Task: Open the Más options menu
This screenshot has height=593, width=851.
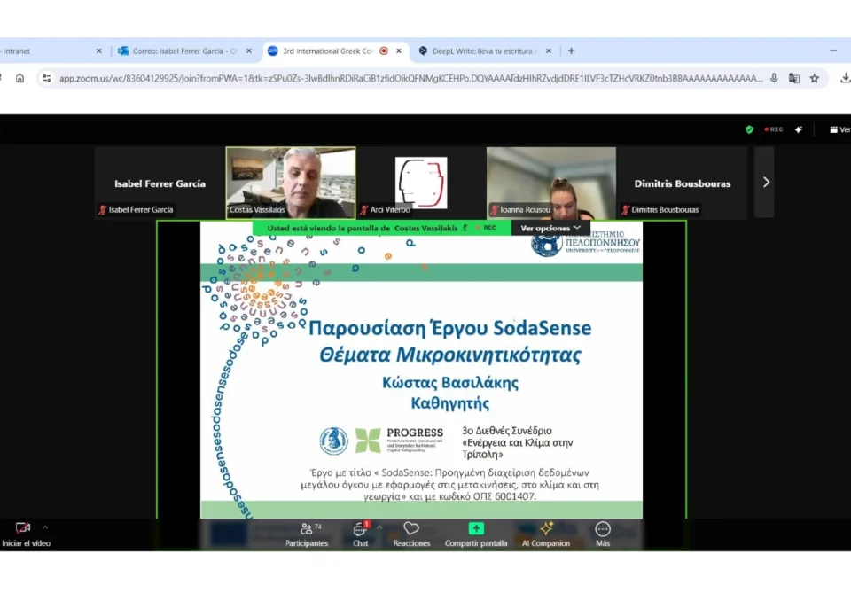Action: [x=603, y=534]
